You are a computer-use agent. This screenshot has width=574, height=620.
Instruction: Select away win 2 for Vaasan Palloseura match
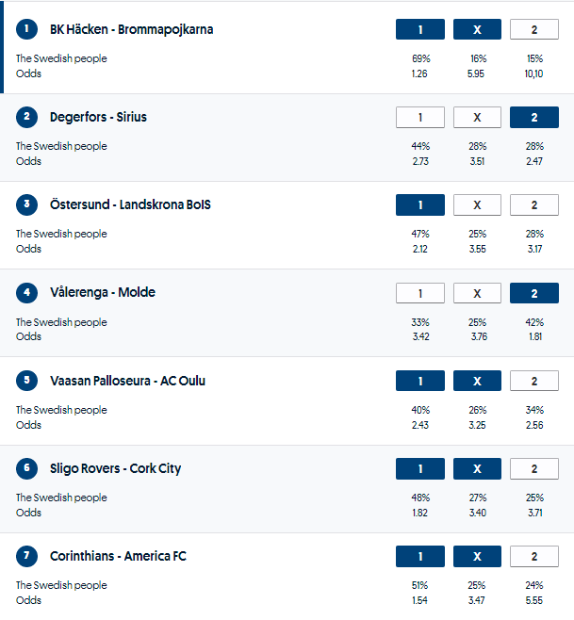(x=533, y=381)
